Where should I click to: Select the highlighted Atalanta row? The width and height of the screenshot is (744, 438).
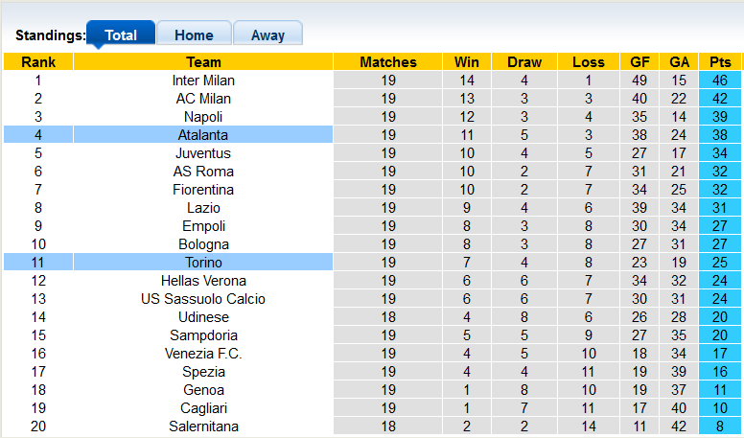[203, 135]
